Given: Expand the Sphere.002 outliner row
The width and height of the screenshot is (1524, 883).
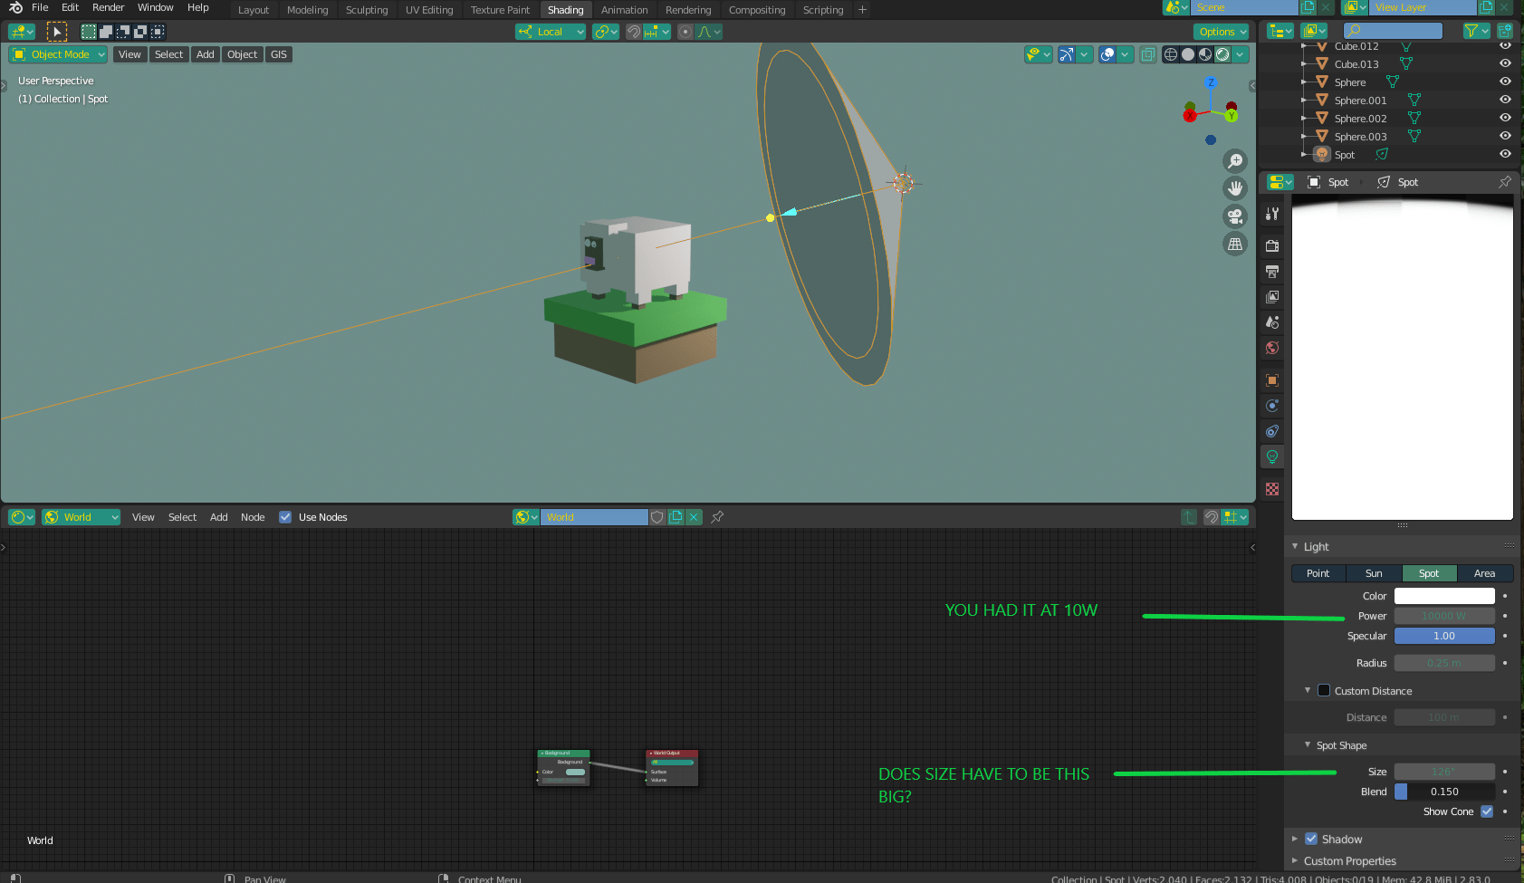Looking at the screenshot, I should click(1304, 119).
